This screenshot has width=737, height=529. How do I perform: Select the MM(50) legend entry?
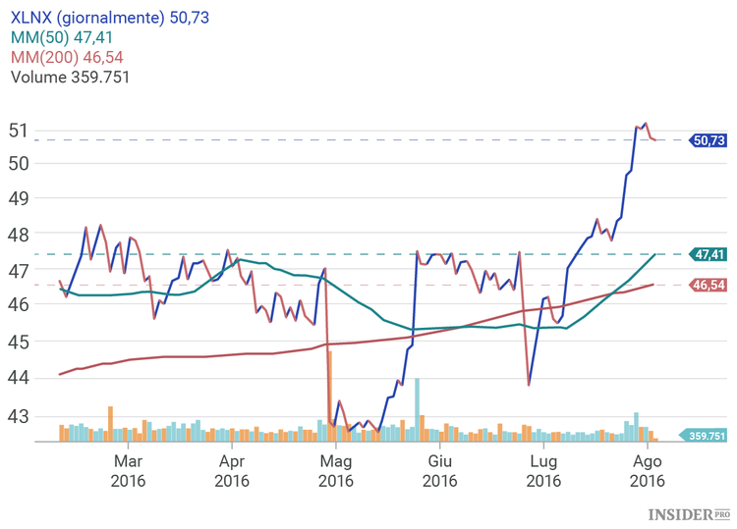[x=67, y=37]
